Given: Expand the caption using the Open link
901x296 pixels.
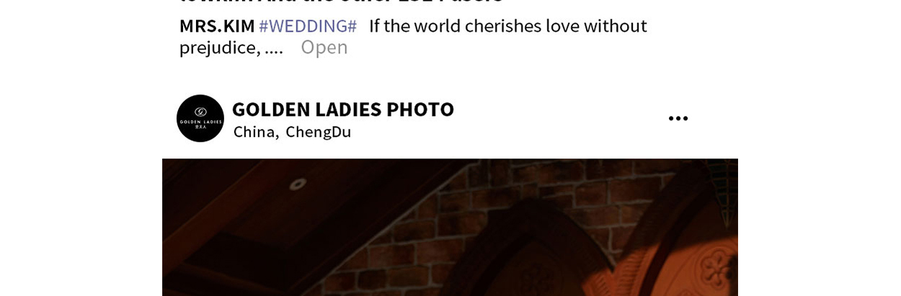Looking at the screenshot, I should point(324,48).
